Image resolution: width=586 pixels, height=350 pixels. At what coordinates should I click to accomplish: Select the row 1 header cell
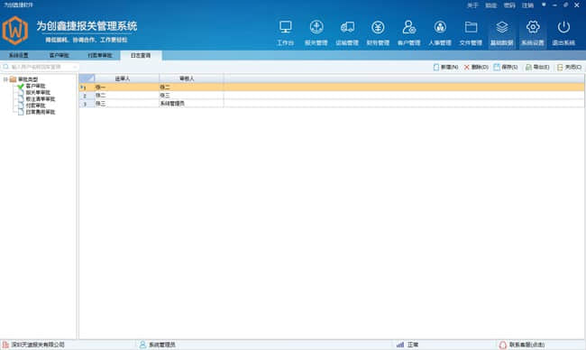point(87,87)
